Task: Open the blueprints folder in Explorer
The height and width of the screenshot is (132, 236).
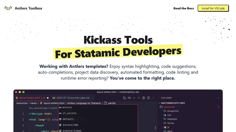Action: [173, 111]
